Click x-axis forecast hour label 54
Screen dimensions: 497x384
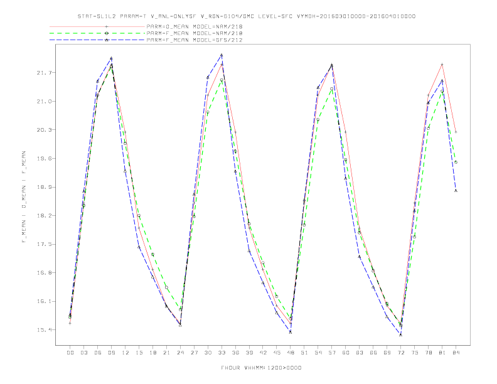[x=318, y=353]
